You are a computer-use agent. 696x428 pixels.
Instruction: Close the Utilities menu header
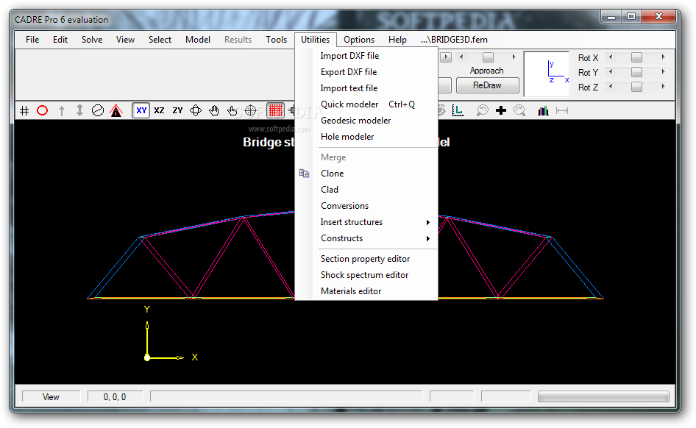pos(315,40)
